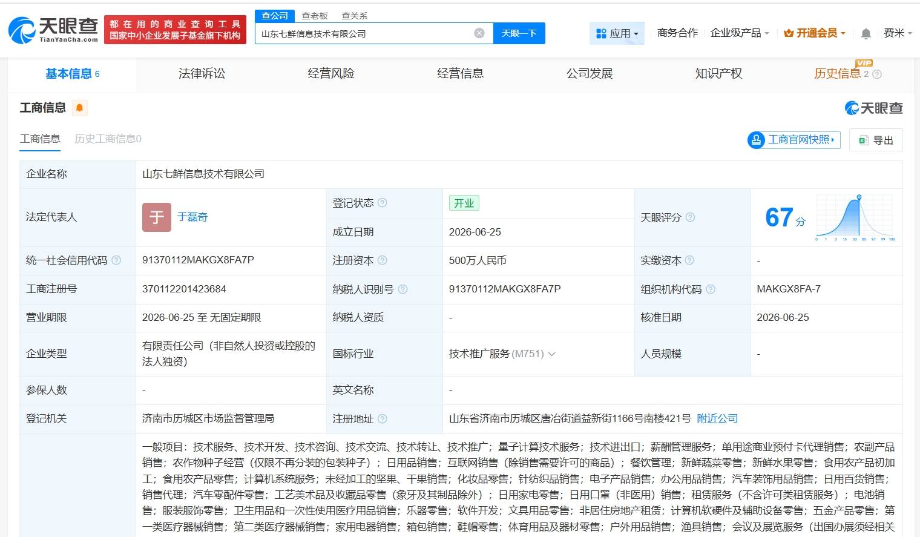Expand the 企业级产品 dropdown

pyautogui.click(x=740, y=33)
